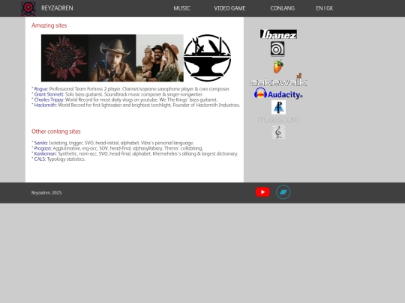Open the CALS typology link
Screen dimensions: 405x303
[x=40, y=159]
